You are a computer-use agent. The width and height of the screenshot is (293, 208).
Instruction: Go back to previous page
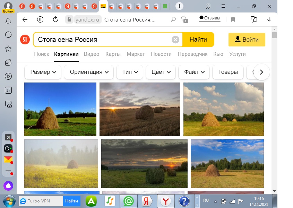tap(25, 20)
